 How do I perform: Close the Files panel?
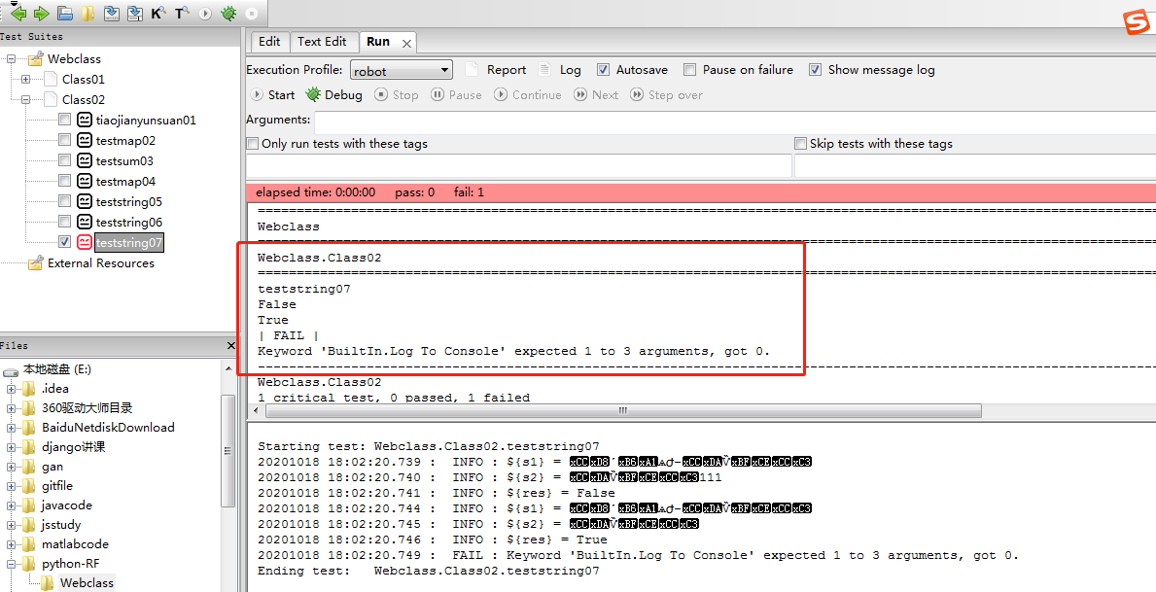point(230,345)
